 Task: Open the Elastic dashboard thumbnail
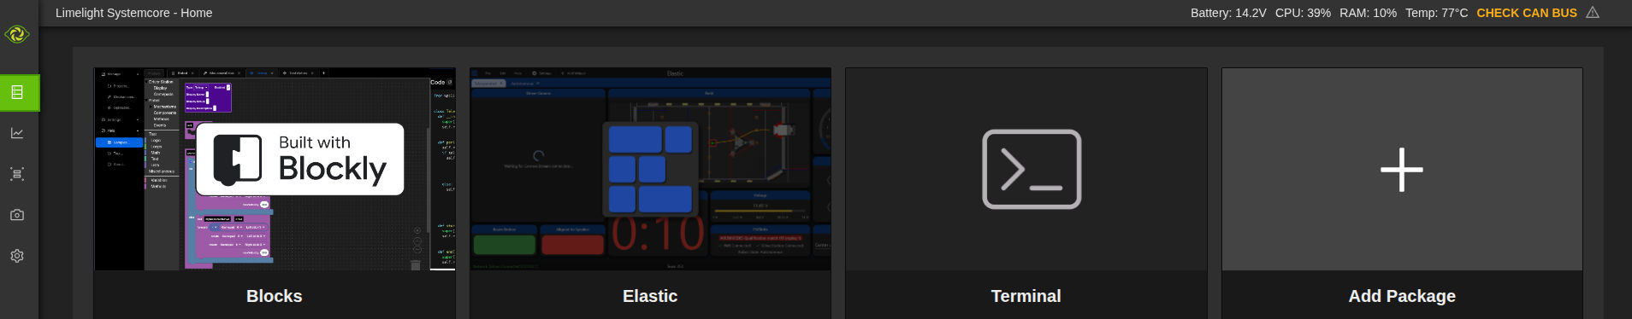(x=650, y=169)
